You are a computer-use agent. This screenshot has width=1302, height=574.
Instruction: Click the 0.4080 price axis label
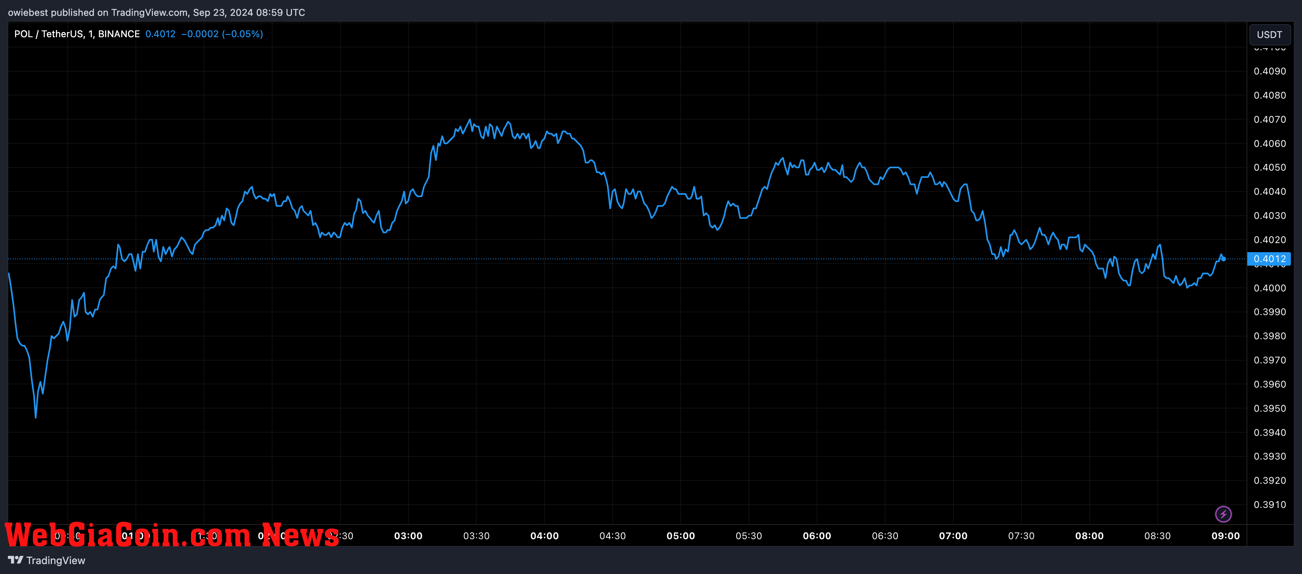coord(1270,95)
